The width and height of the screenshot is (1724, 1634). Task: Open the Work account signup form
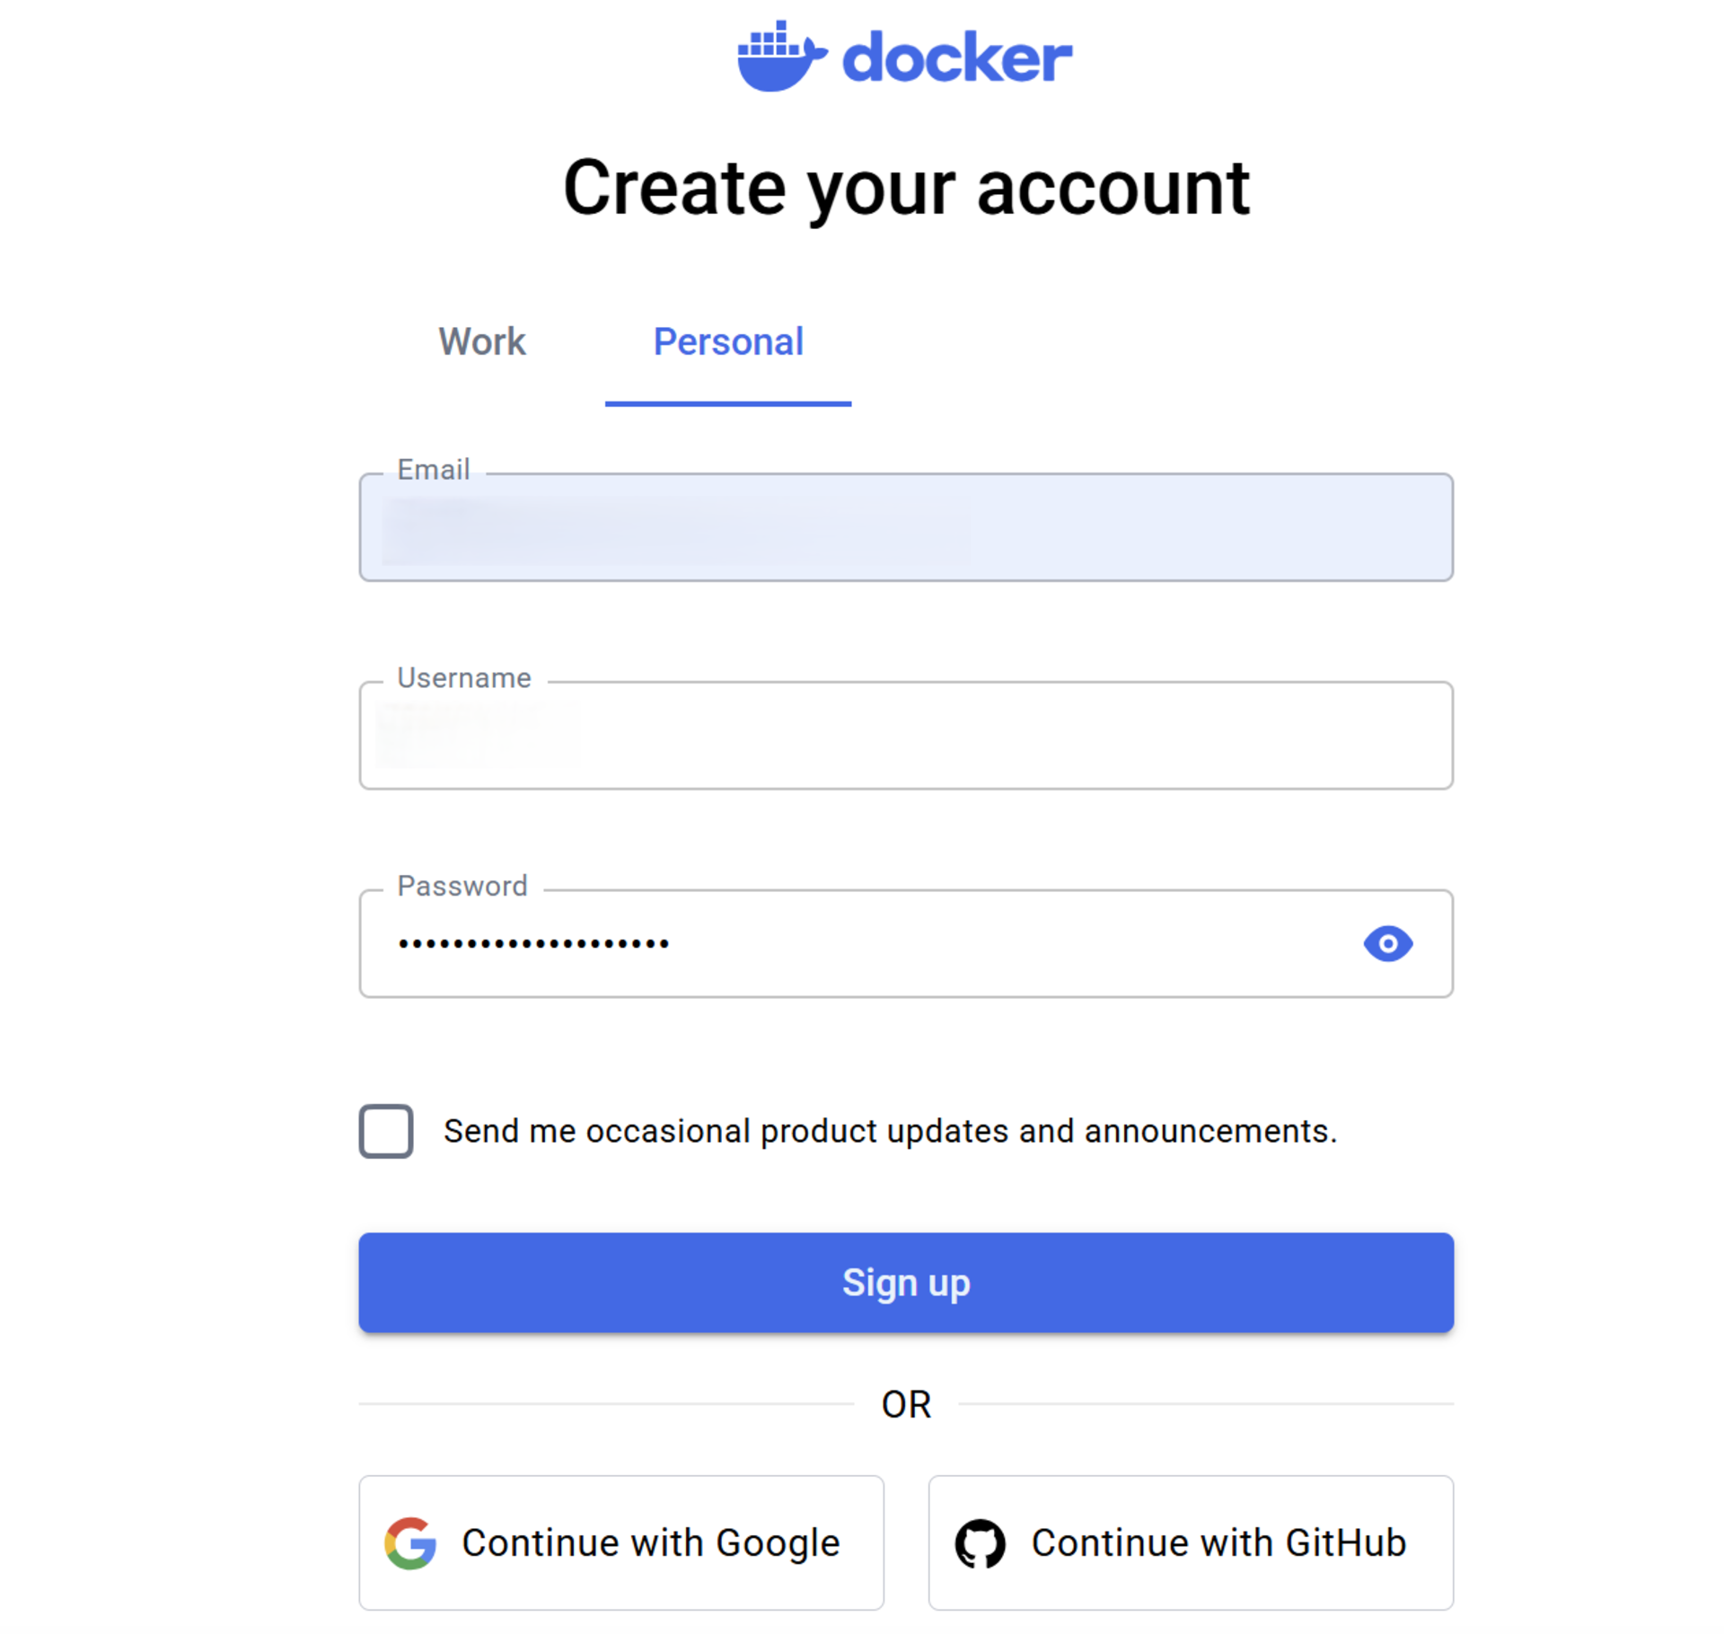click(x=482, y=342)
